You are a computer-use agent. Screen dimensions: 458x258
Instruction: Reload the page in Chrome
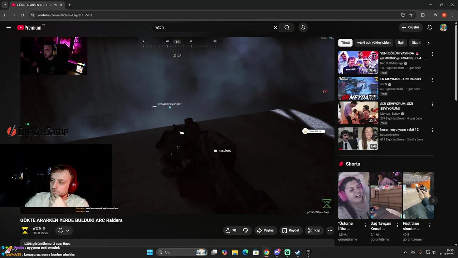(22, 15)
